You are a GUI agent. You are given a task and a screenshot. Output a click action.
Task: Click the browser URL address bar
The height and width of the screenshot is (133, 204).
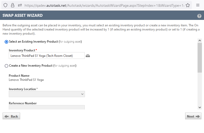[103, 5]
